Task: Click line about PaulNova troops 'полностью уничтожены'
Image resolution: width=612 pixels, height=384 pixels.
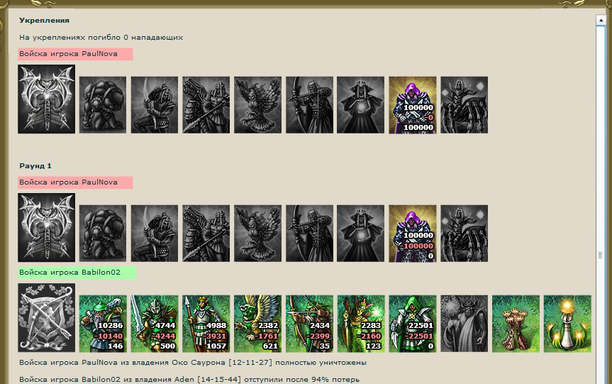Action: (193, 363)
